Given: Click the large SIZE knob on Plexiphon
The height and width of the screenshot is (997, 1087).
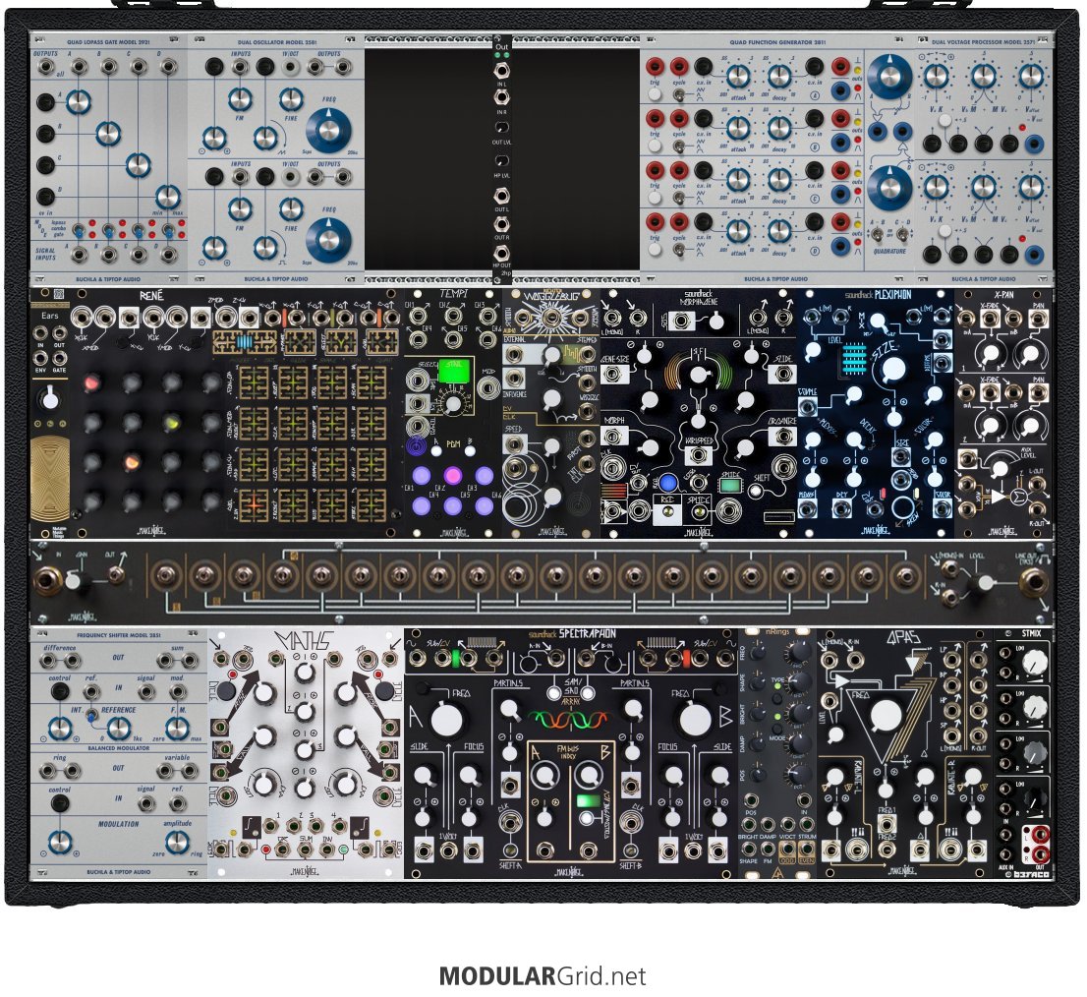Looking at the screenshot, I should click(893, 369).
